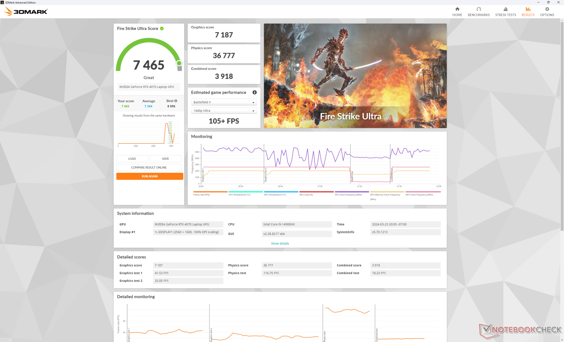
Task: Click the green validated checkmark beside score
Action: [x=162, y=28]
